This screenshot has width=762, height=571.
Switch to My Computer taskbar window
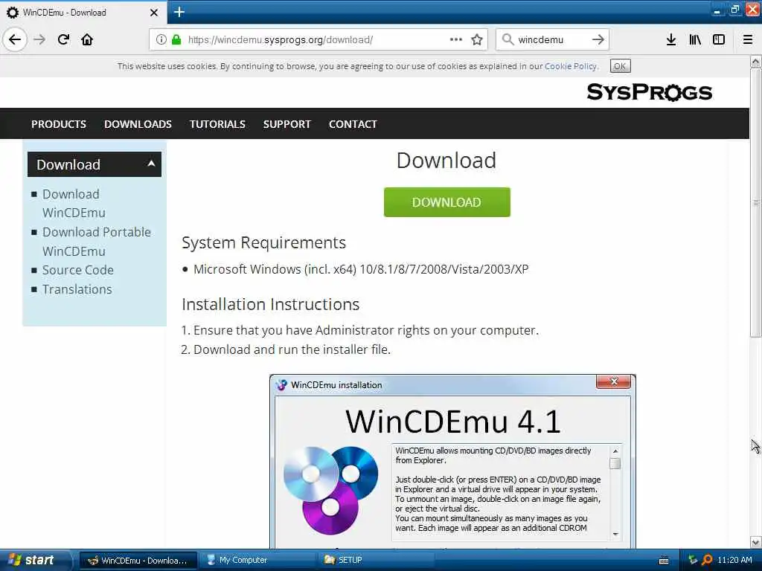click(257, 561)
